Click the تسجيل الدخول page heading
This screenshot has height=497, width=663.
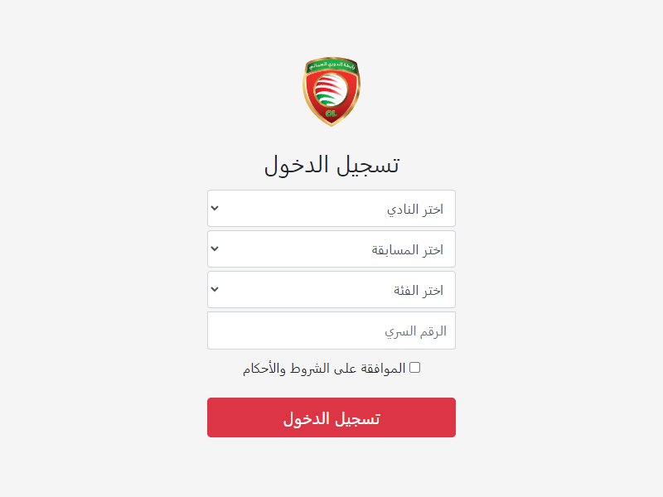point(331,164)
